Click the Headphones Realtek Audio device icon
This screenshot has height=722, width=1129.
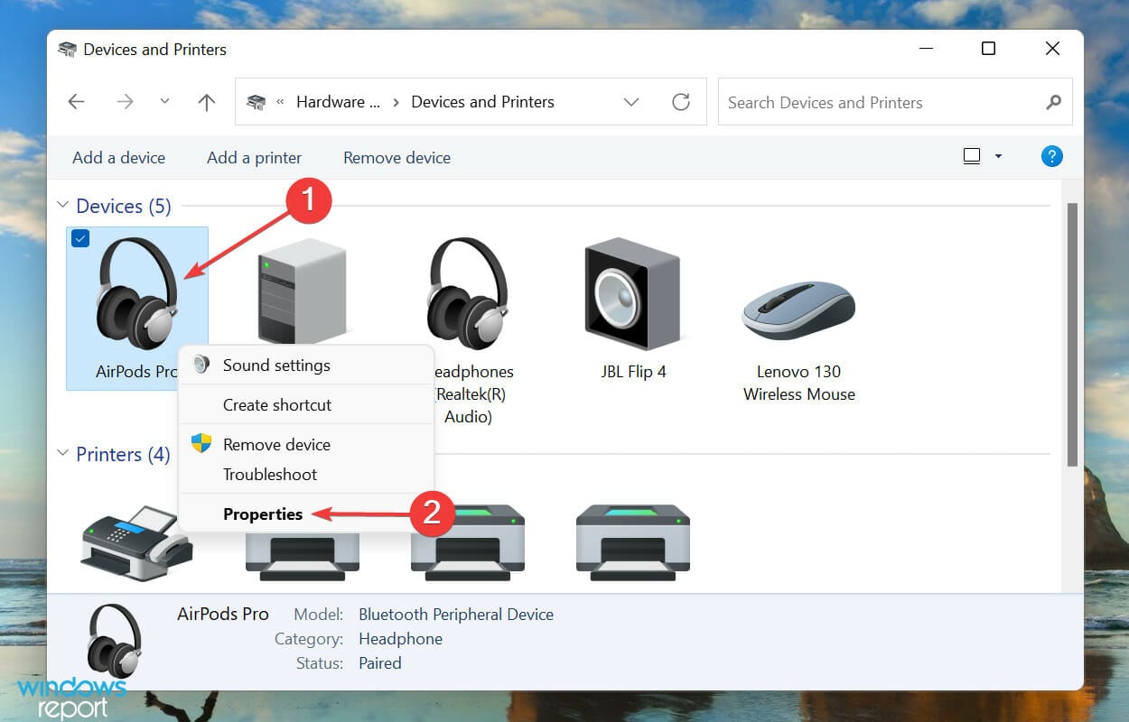(467, 293)
